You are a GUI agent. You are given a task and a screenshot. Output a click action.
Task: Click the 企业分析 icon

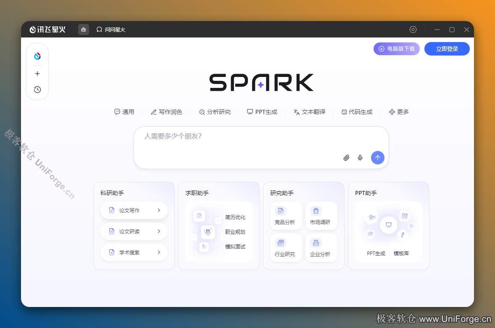click(x=316, y=243)
